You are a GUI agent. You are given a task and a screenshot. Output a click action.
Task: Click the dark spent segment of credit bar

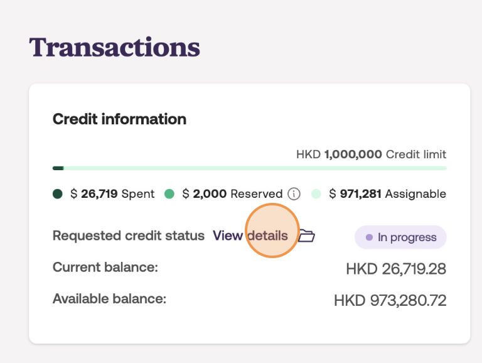58,168
